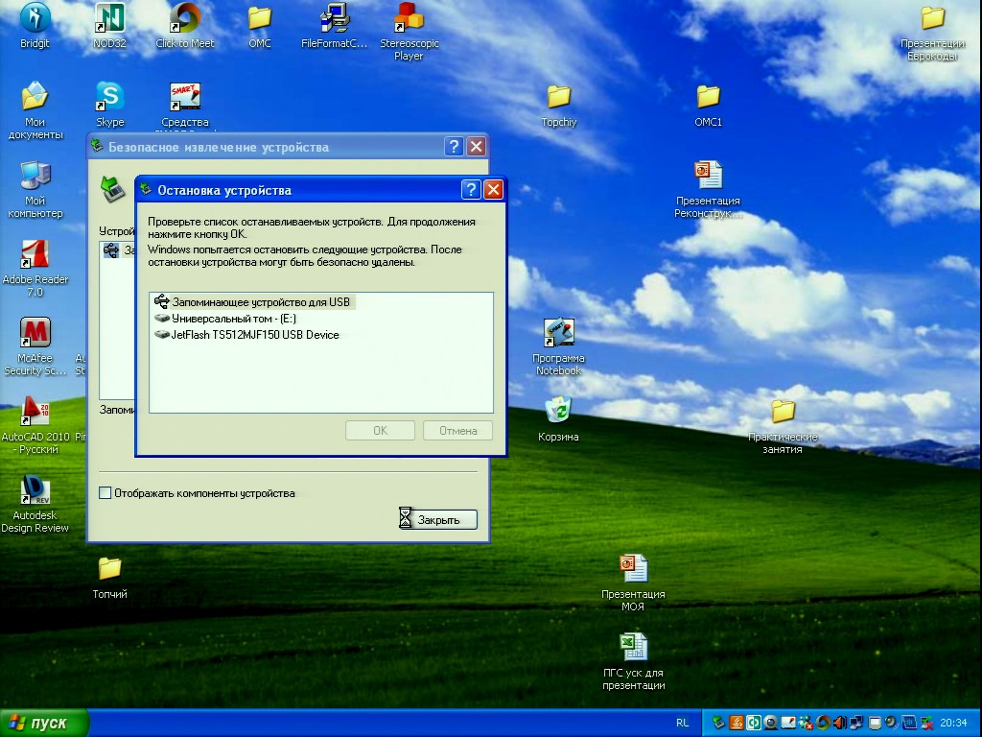Select the OMC folder beside FileFormatC
The image size is (982, 737).
click(x=259, y=25)
